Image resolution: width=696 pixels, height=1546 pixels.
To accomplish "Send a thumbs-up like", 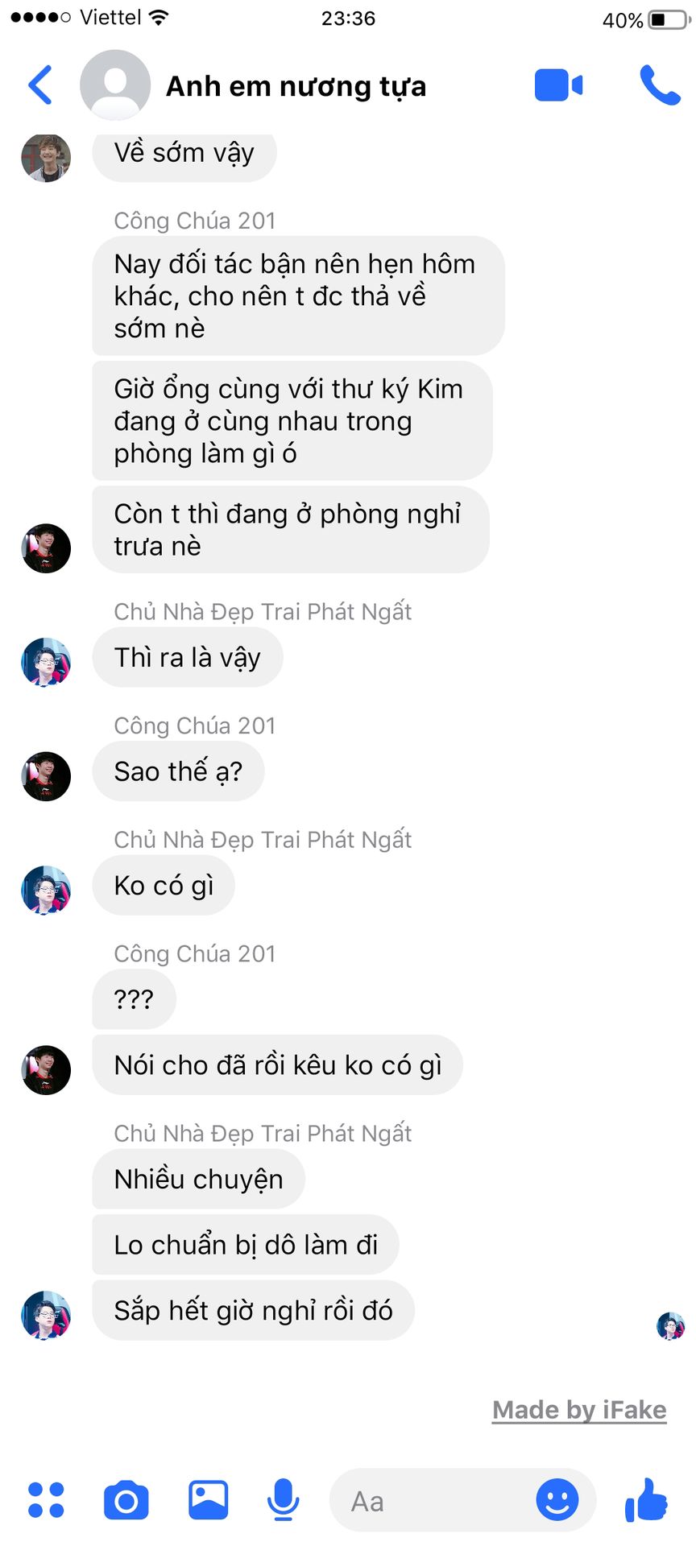I will (646, 1499).
